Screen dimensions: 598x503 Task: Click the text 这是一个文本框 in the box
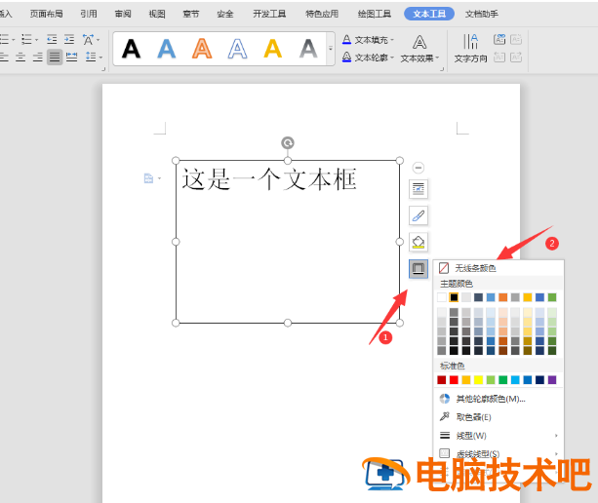[269, 179]
